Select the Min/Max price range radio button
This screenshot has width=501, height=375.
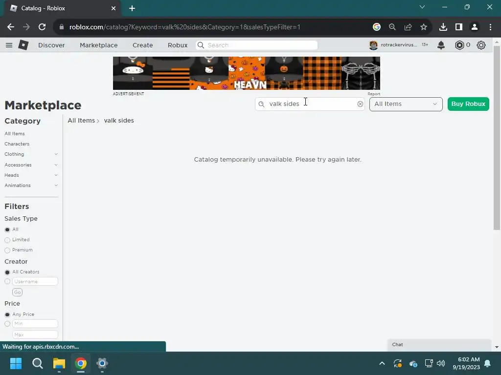point(7,324)
